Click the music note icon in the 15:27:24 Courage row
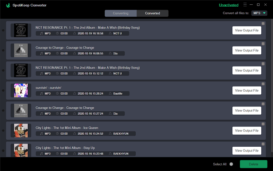 [41, 113]
